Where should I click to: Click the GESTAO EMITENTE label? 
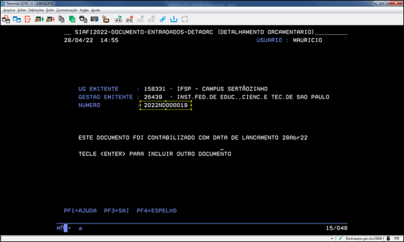click(105, 97)
